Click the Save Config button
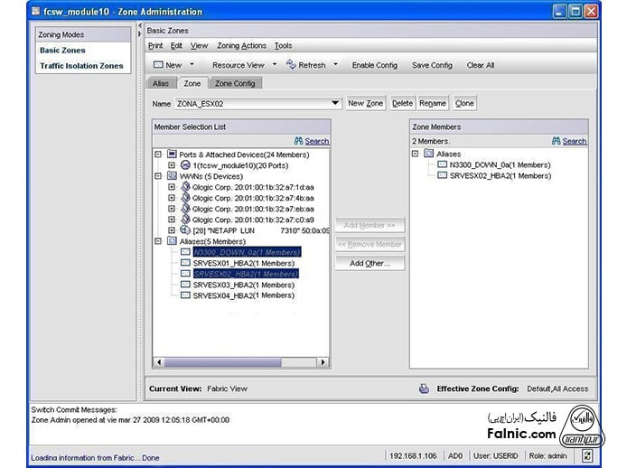The width and height of the screenshot is (627, 468). click(432, 65)
